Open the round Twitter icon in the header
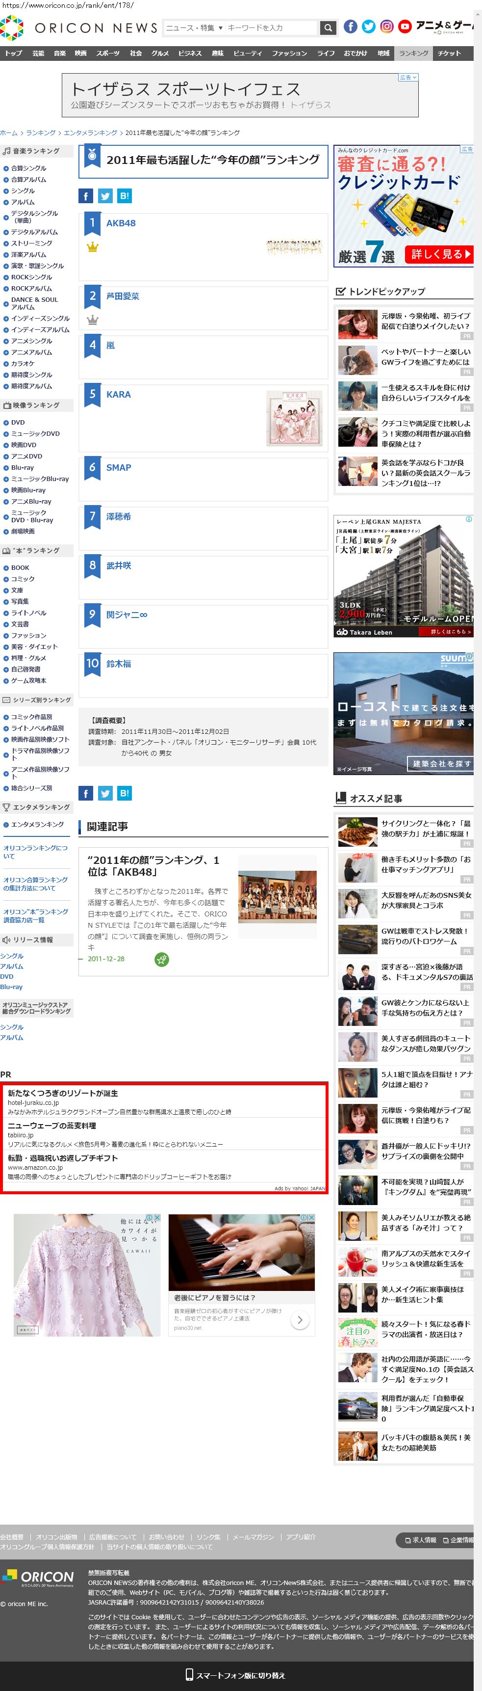482x1691 pixels. (369, 26)
